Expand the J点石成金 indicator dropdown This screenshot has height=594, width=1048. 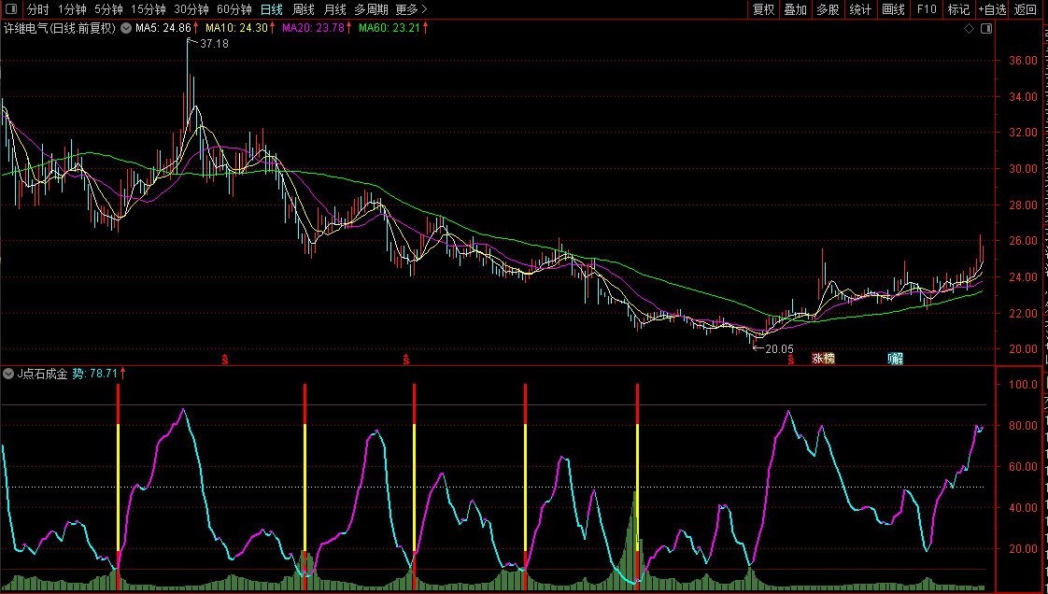(8, 374)
